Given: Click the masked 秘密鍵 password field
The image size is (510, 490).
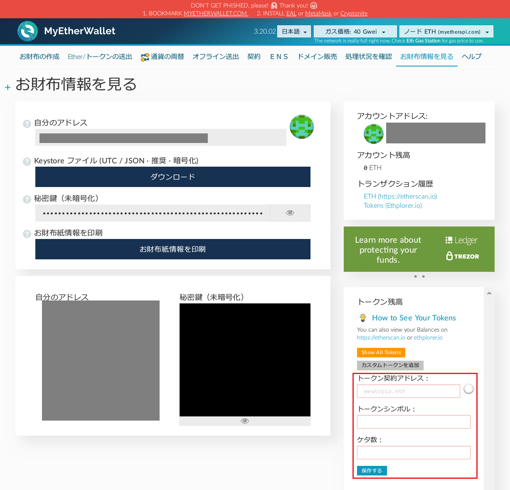Looking at the screenshot, I should coord(153,213).
